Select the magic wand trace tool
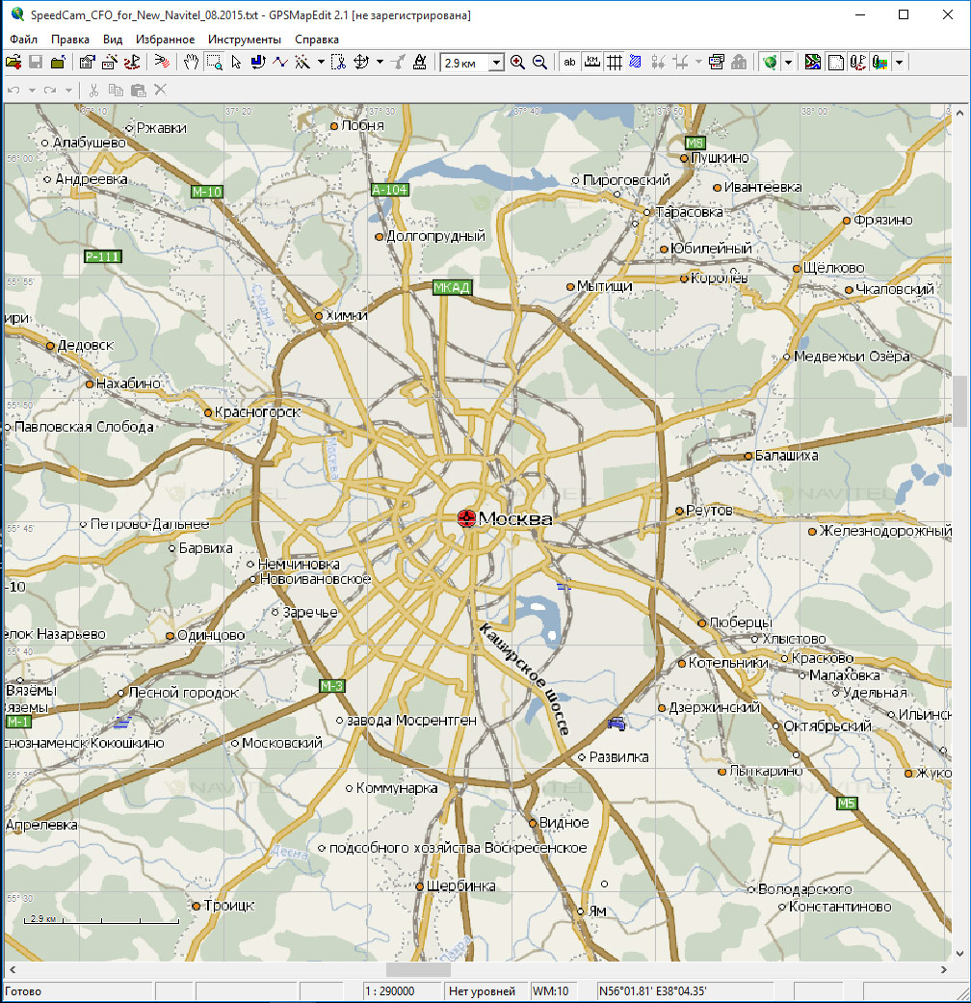The height and width of the screenshot is (1003, 971). coord(302,62)
